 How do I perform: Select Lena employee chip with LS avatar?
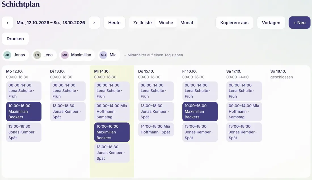(x=44, y=55)
